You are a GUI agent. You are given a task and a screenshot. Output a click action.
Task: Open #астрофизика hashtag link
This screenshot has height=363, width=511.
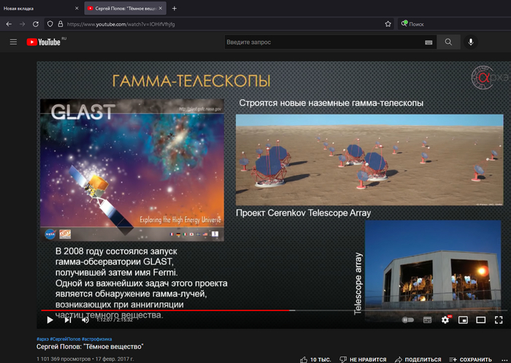click(96, 339)
